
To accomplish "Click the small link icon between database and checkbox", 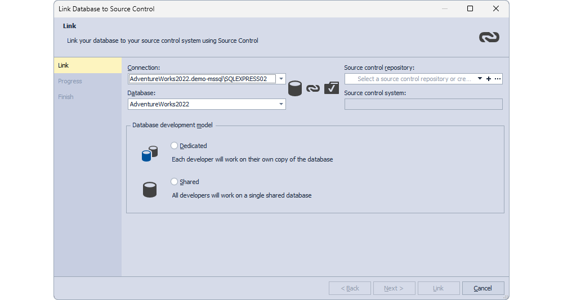I will pyautogui.click(x=313, y=88).
